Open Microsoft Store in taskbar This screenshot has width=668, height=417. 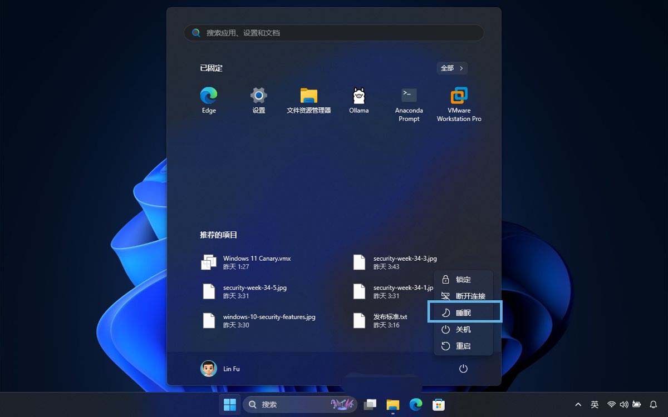tap(439, 404)
